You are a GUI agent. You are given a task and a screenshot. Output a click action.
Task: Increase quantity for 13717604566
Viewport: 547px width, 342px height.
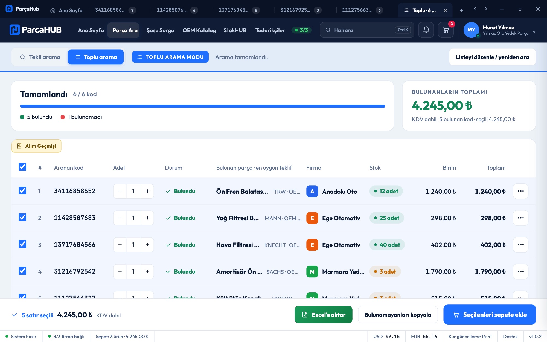coord(147,245)
